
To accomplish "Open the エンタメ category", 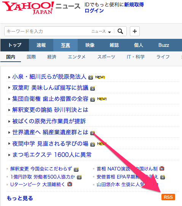I will click(77, 57).
